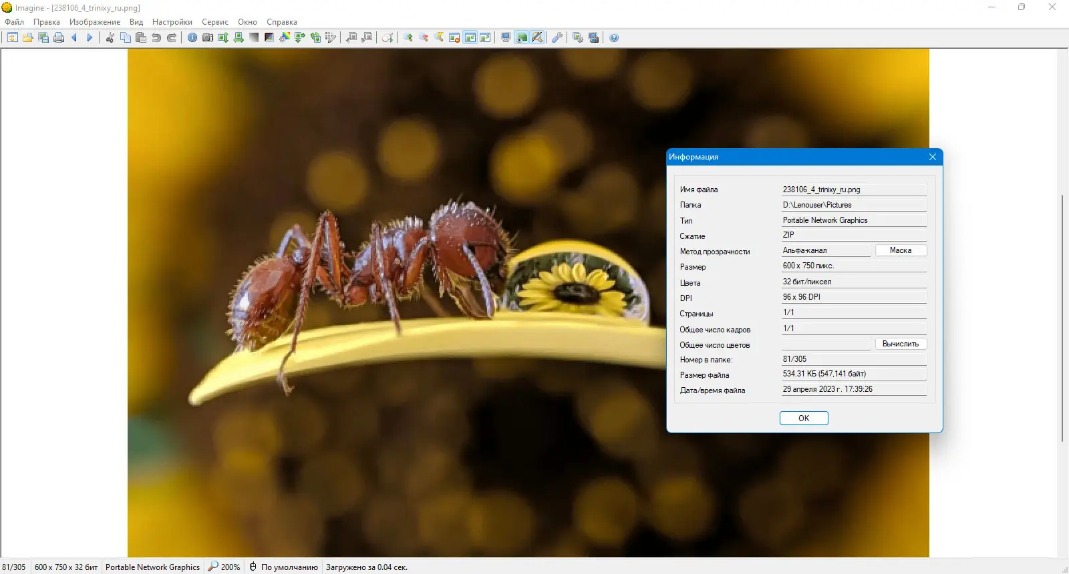Click the Маска button
The width and height of the screenshot is (1069, 574).
901,250
